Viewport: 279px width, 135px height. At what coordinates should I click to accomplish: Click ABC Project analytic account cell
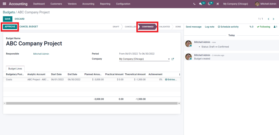point(38,80)
